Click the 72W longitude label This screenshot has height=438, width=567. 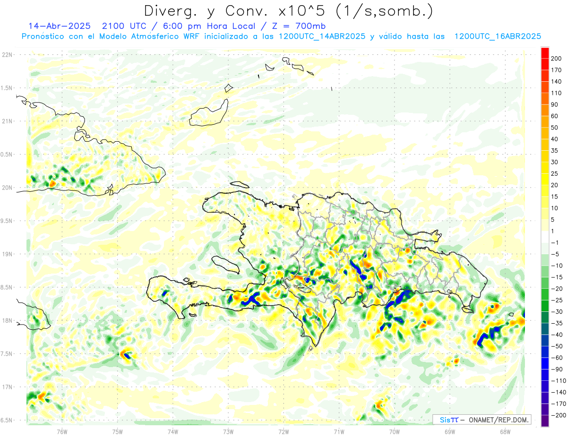click(x=283, y=432)
